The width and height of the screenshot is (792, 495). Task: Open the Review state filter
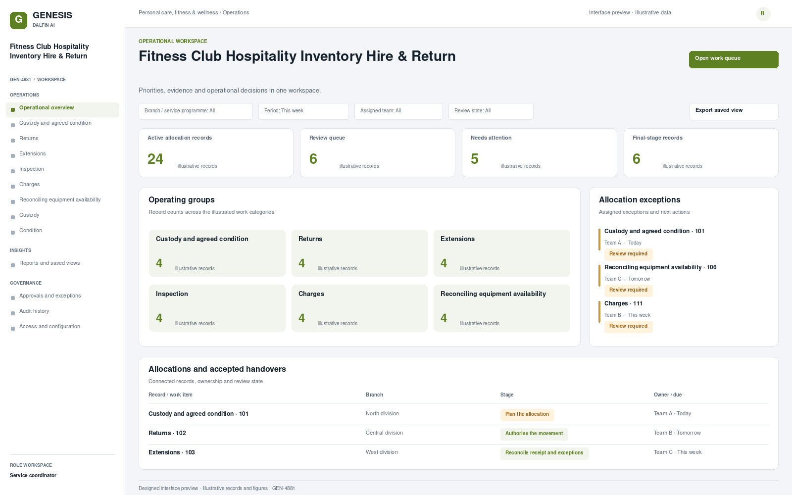491,111
